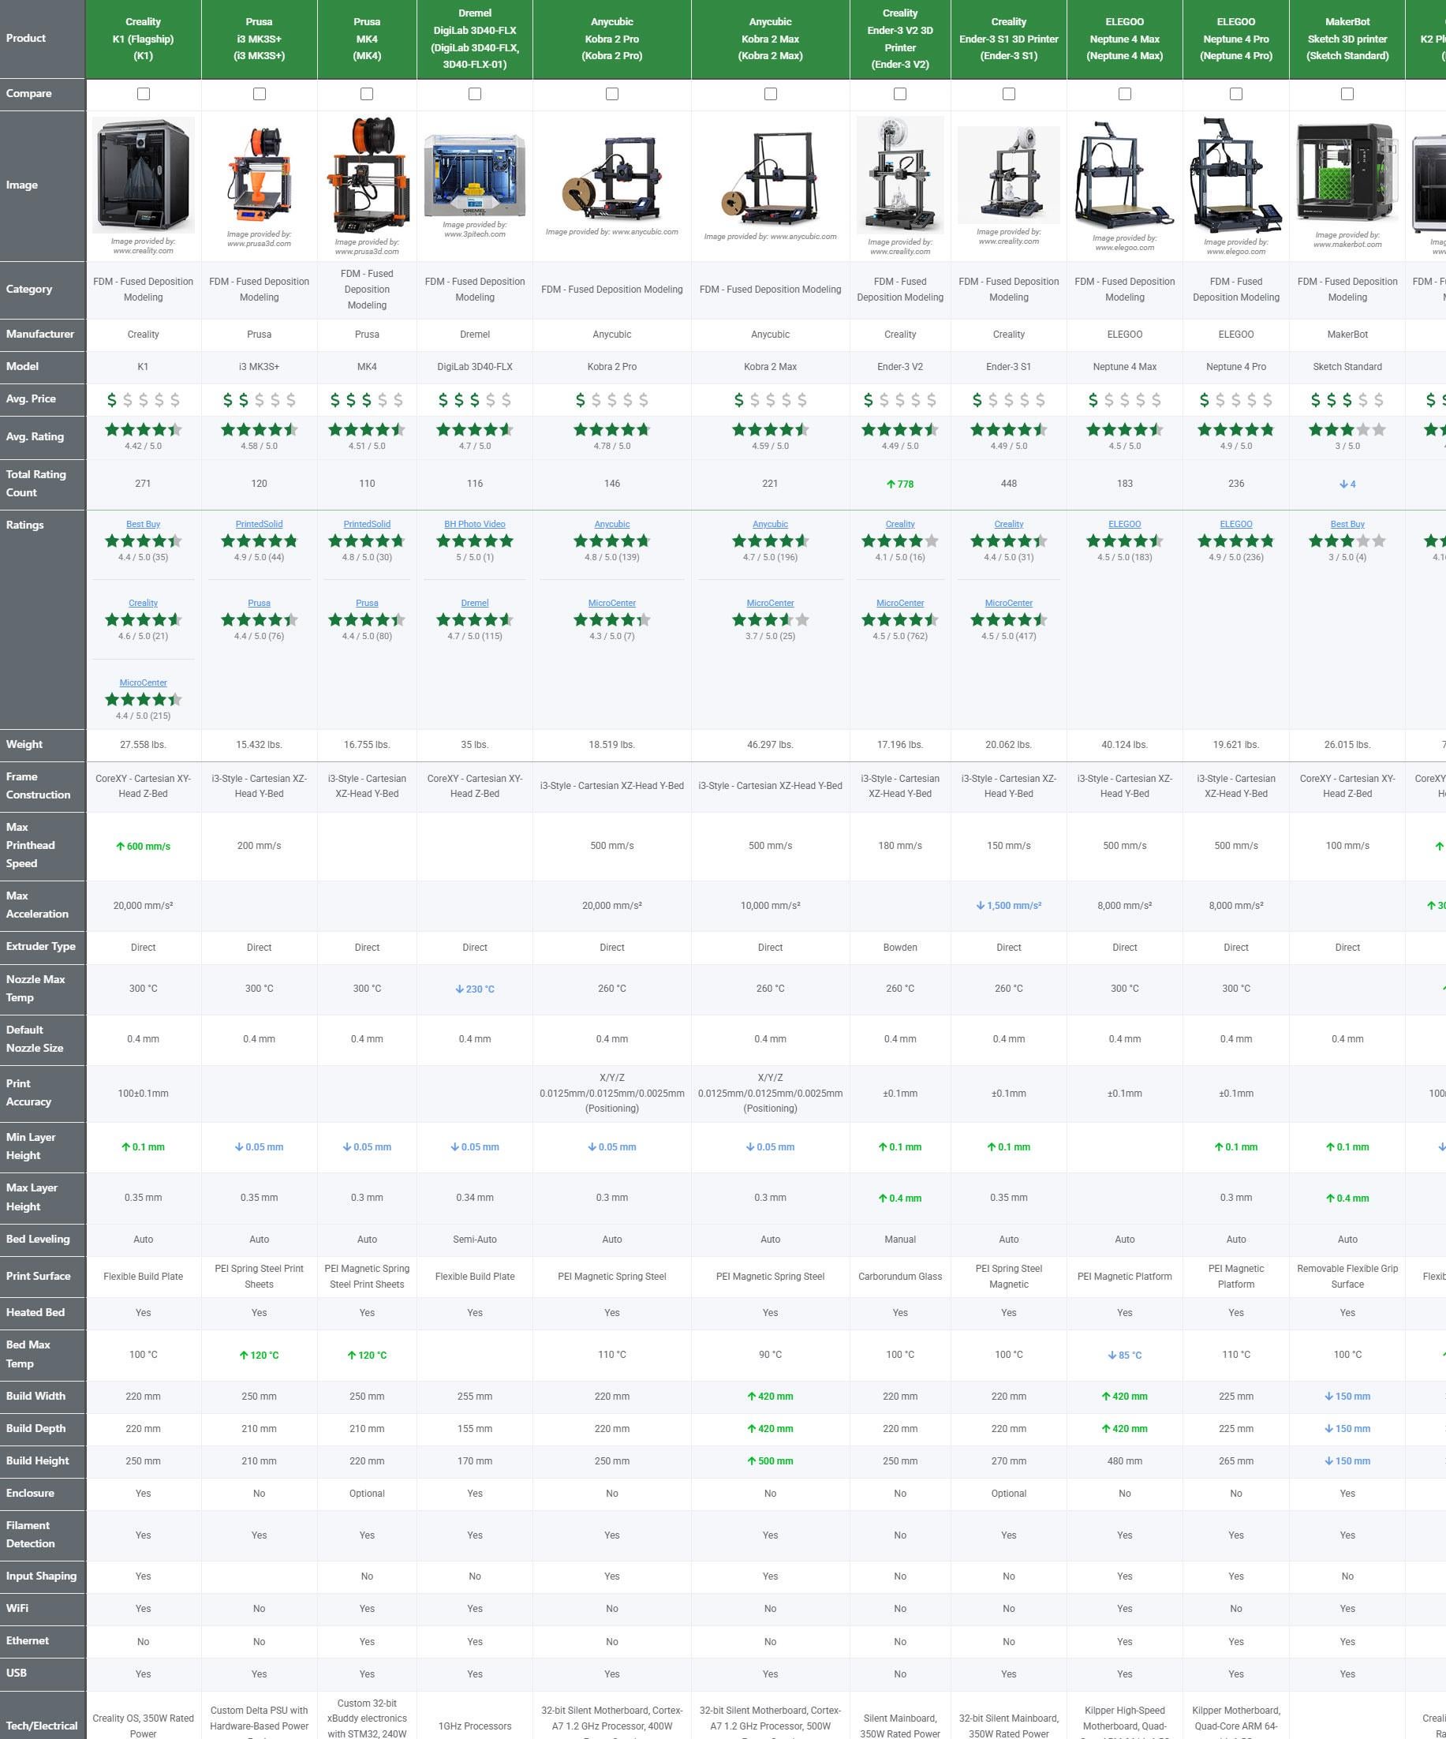View the Prusa MK4 printer photo
The height and width of the screenshot is (1739, 1446).
pyautogui.click(x=367, y=174)
